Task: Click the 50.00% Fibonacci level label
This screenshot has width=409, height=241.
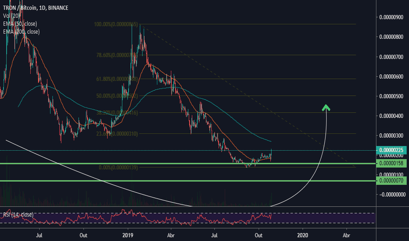Action: click(117, 96)
